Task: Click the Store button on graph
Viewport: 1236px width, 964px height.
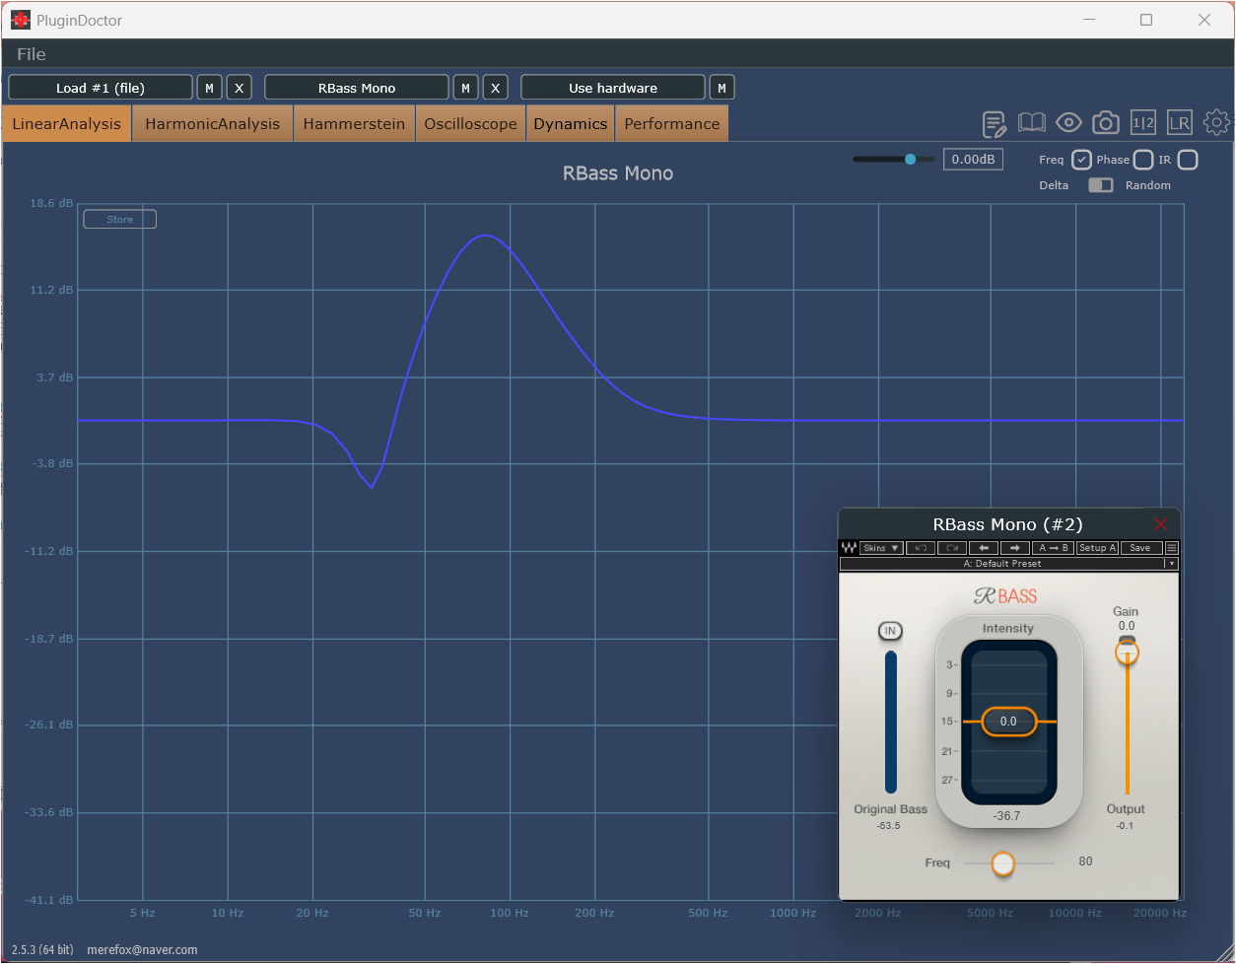Action: click(119, 220)
